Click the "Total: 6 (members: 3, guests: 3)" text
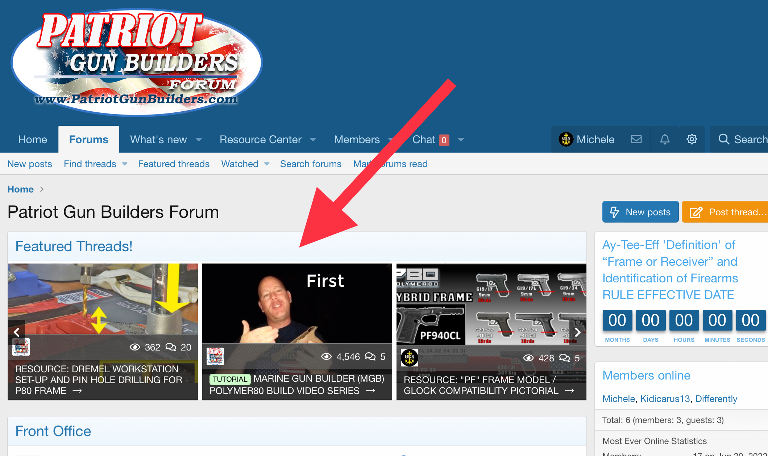 663,420
